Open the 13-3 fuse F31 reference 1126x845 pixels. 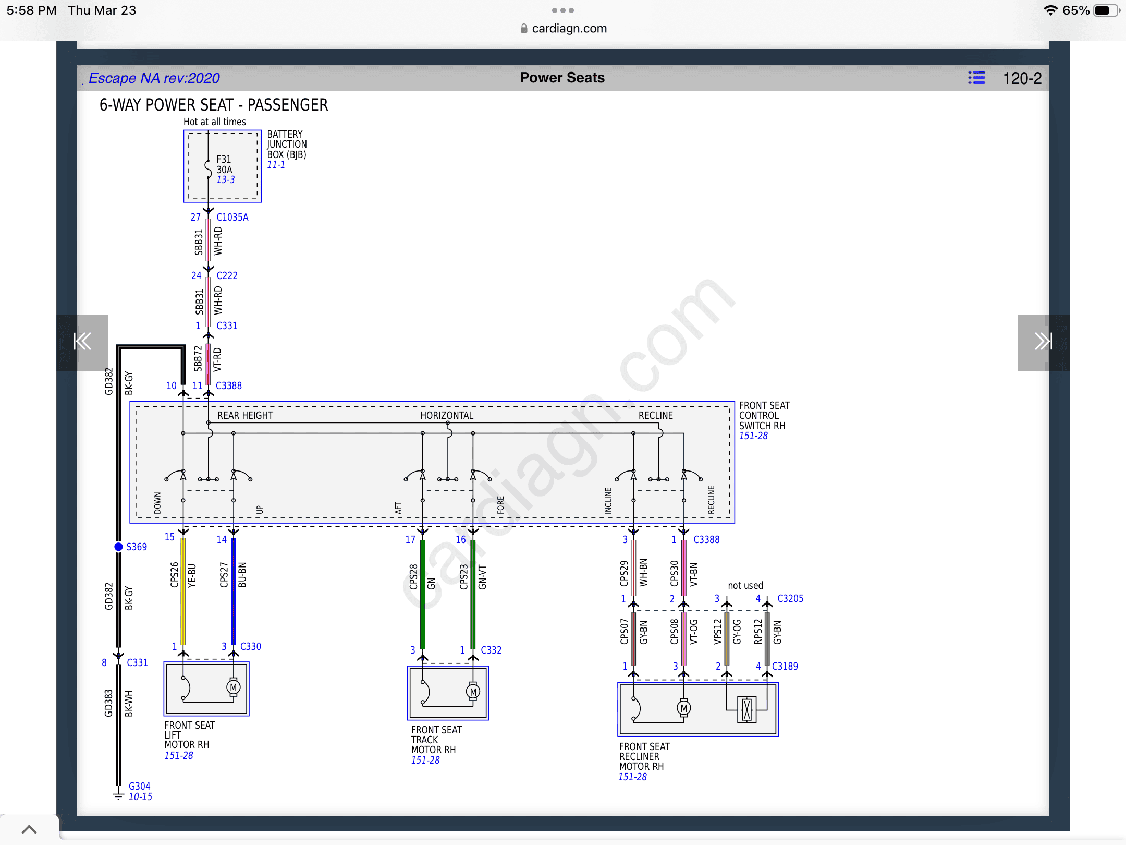[x=226, y=180]
